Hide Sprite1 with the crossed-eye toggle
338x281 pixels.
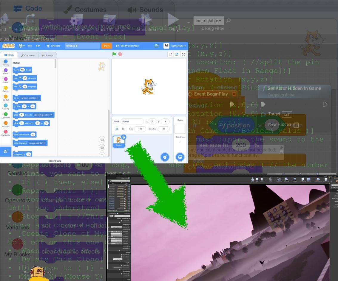(124, 129)
